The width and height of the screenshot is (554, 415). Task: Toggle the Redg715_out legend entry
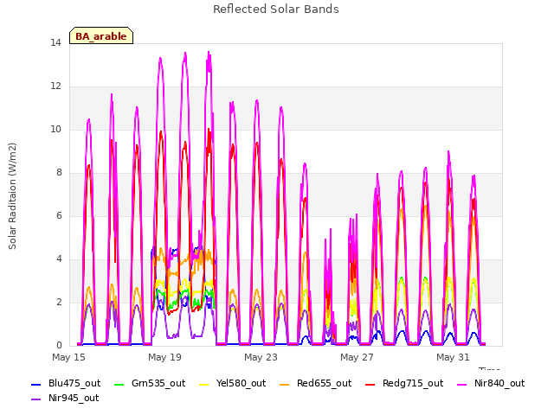point(404,384)
